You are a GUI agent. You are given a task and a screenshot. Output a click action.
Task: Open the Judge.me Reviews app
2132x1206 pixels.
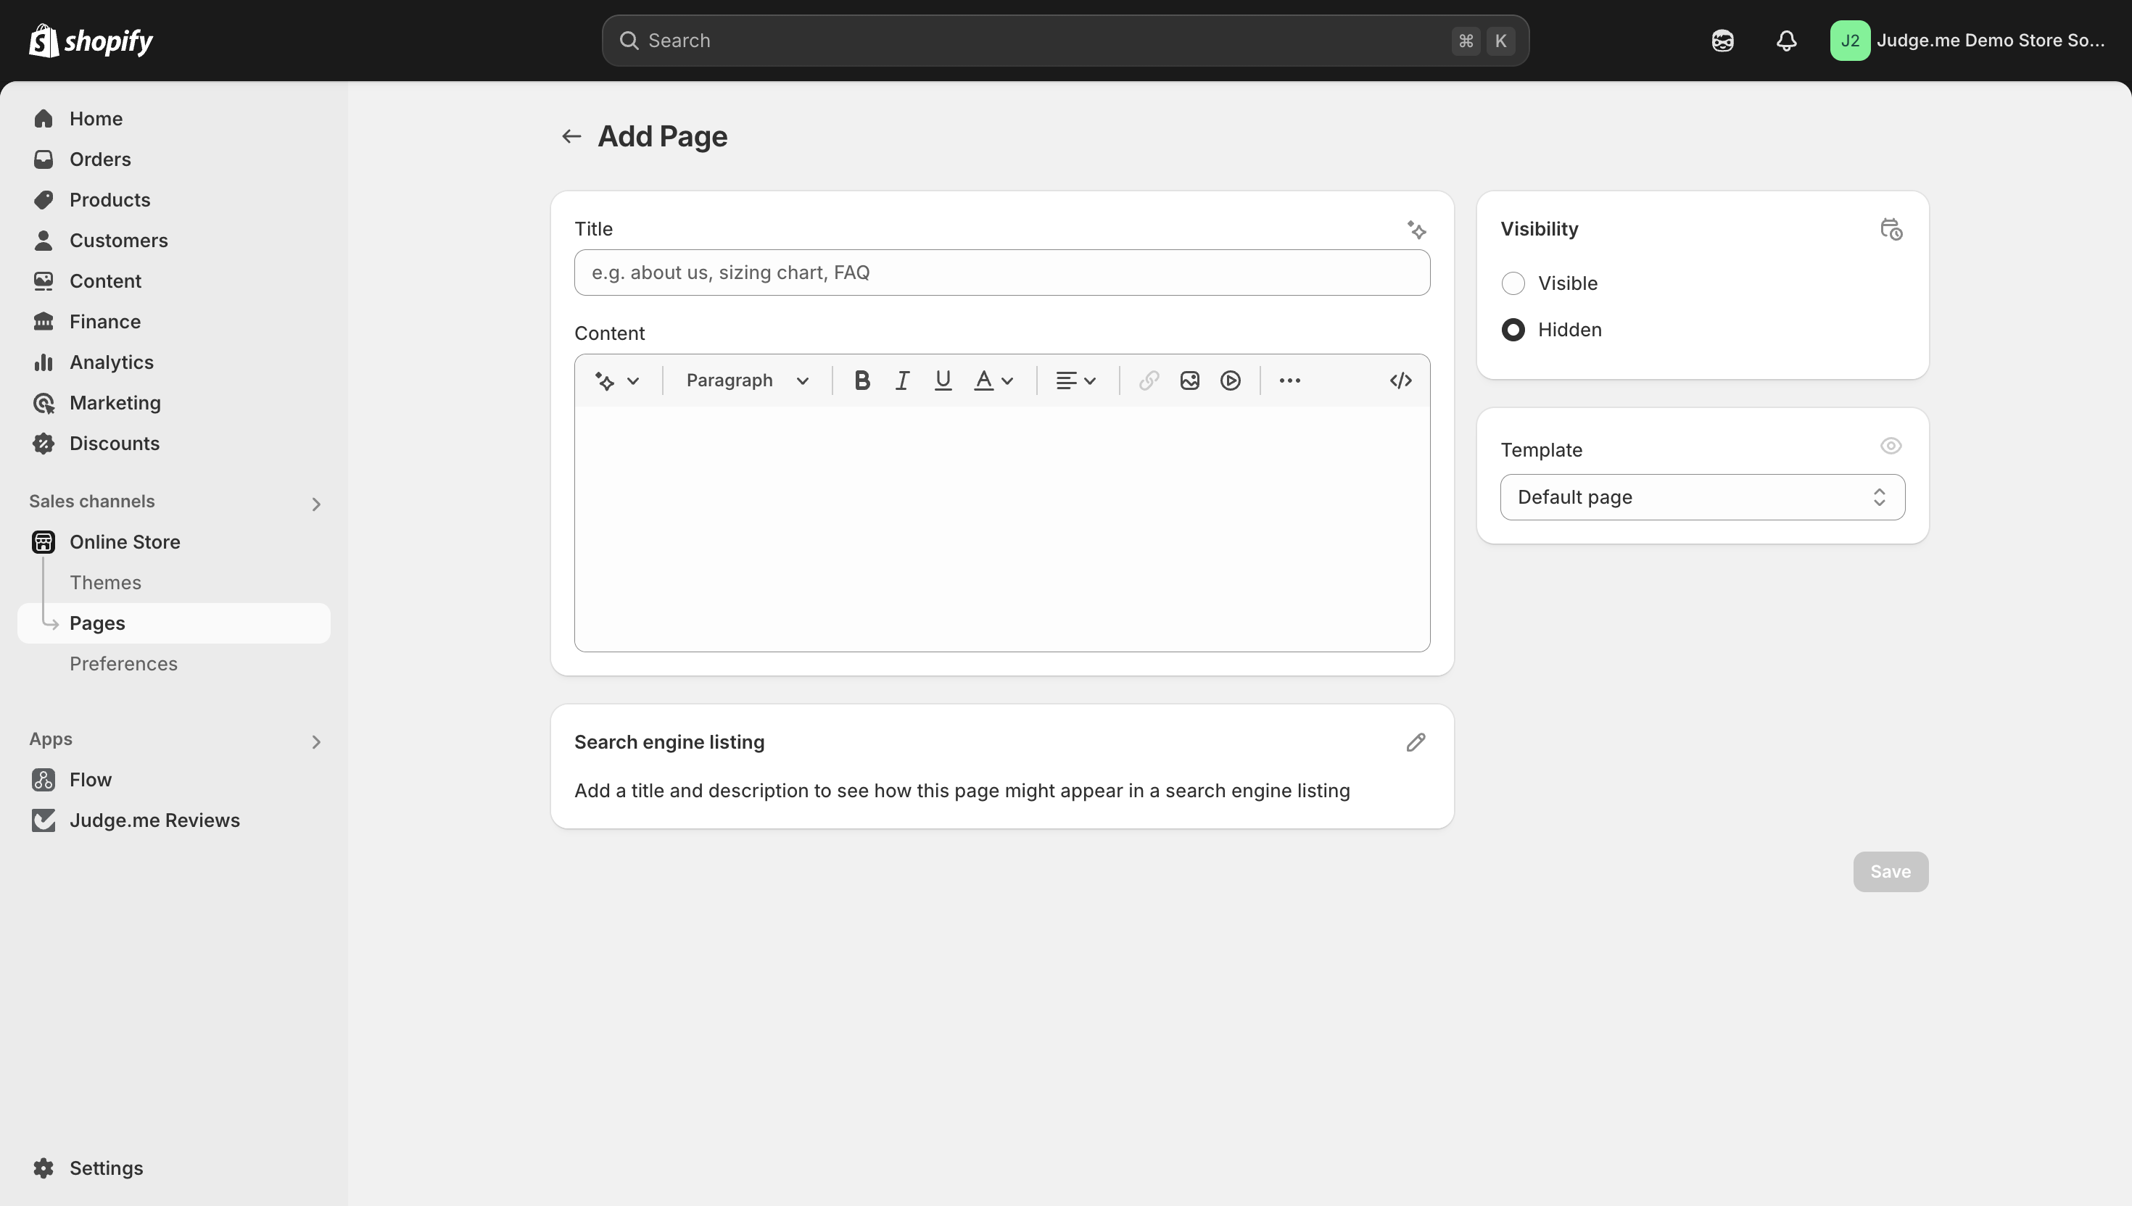174,820
